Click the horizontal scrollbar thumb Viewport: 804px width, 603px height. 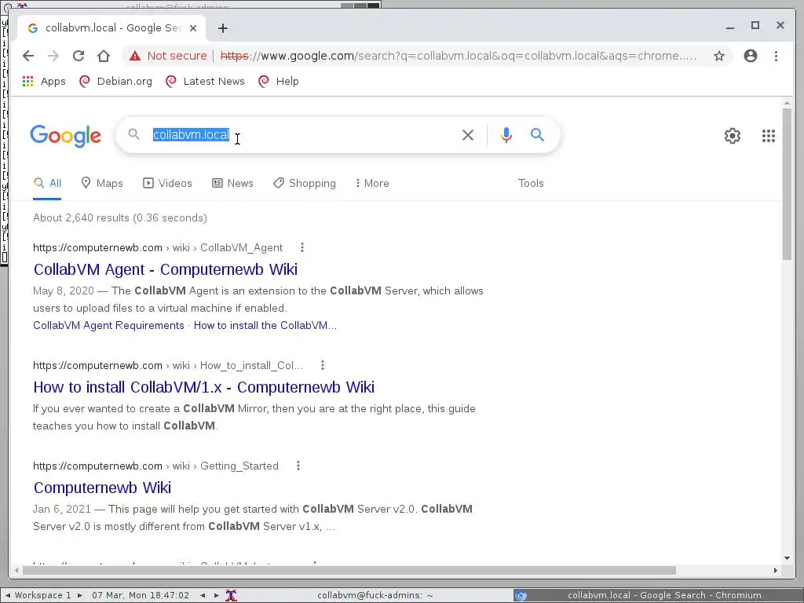[x=349, y=570]
